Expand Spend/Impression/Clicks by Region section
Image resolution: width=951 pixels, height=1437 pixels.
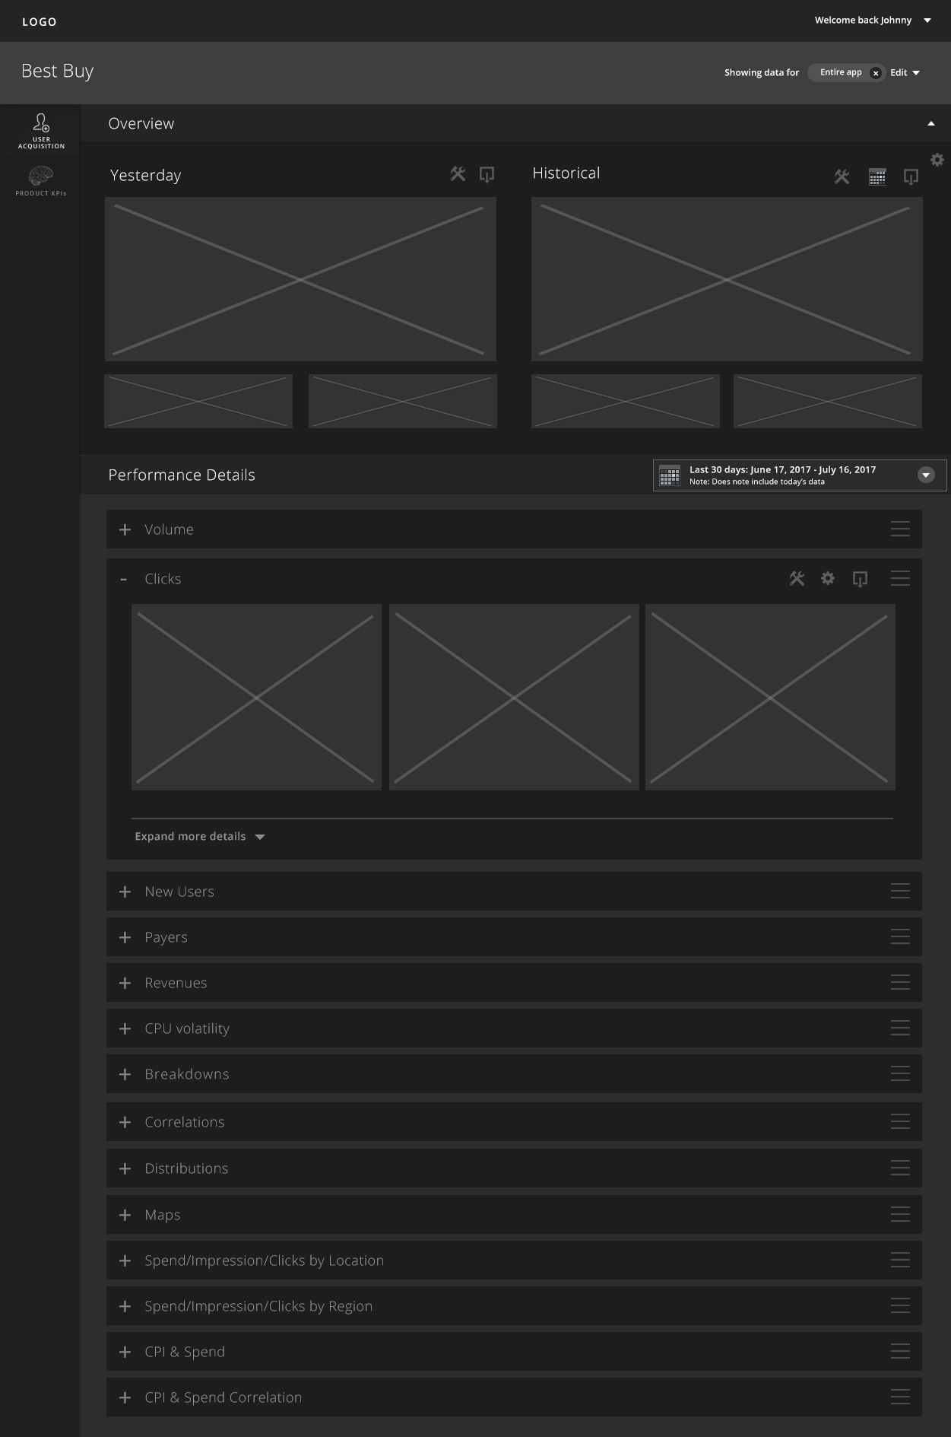pyautogui.click(x=125, y=1306)
